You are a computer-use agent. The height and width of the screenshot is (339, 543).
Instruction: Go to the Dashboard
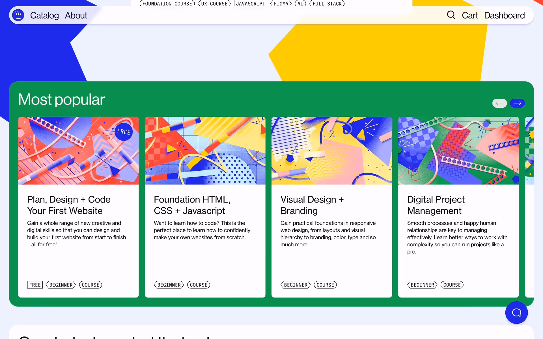504,15
